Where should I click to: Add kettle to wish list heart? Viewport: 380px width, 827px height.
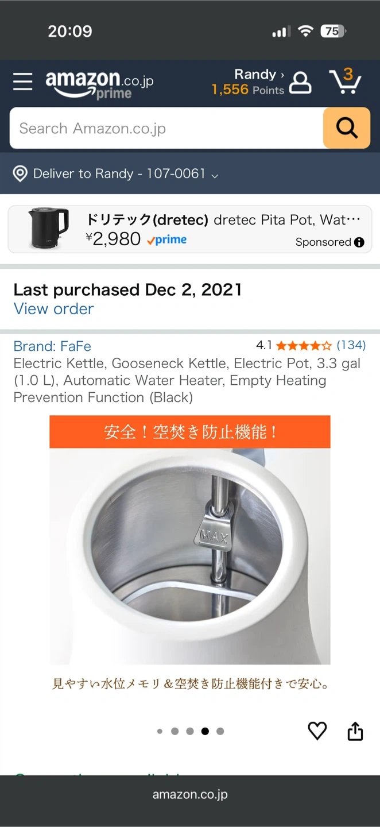click(x=317, y=731)
